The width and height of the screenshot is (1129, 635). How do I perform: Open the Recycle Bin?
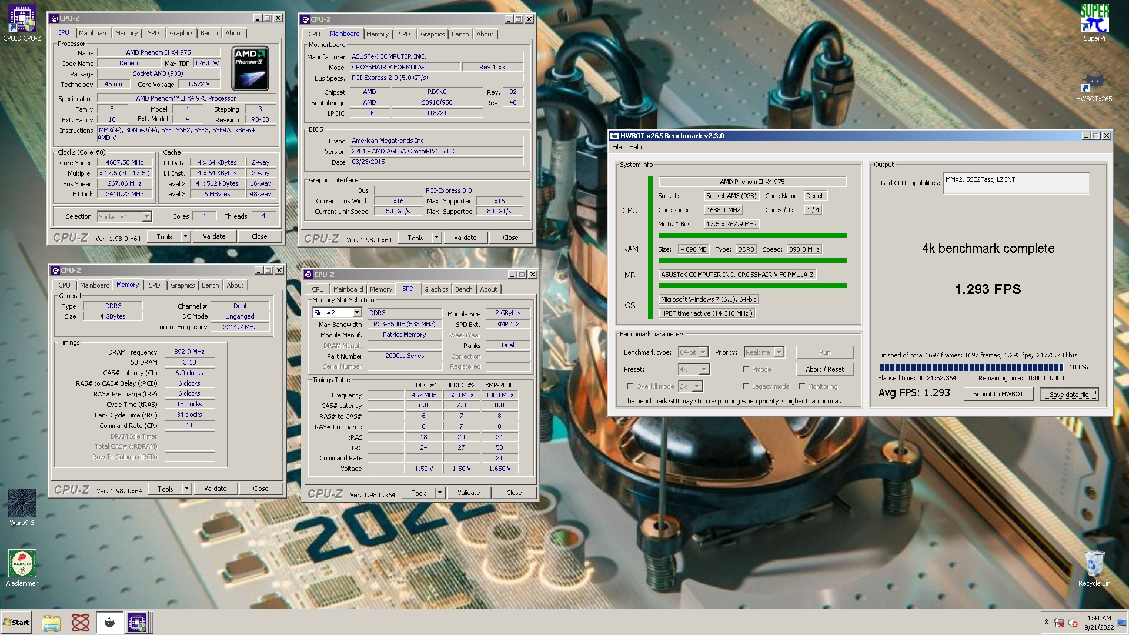point(1094,568)
